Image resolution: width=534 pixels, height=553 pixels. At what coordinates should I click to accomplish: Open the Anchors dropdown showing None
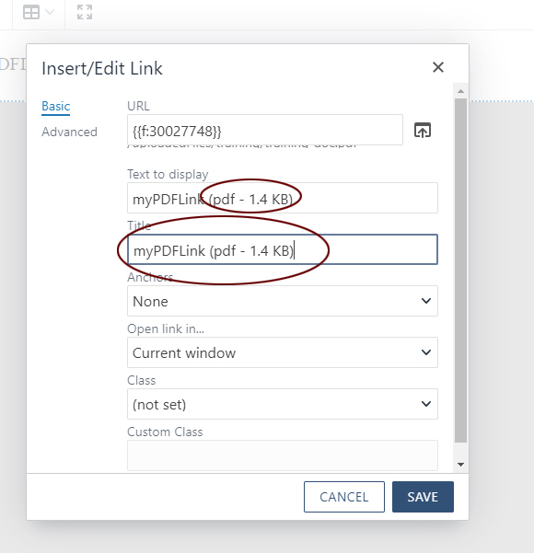pyautogui.click(x=283, y=301)
